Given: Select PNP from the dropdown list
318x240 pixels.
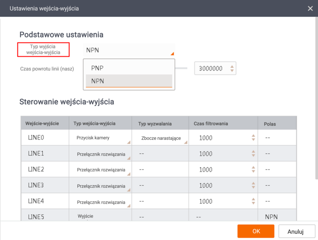Looking at the screenshot, I should coord(129,68).
